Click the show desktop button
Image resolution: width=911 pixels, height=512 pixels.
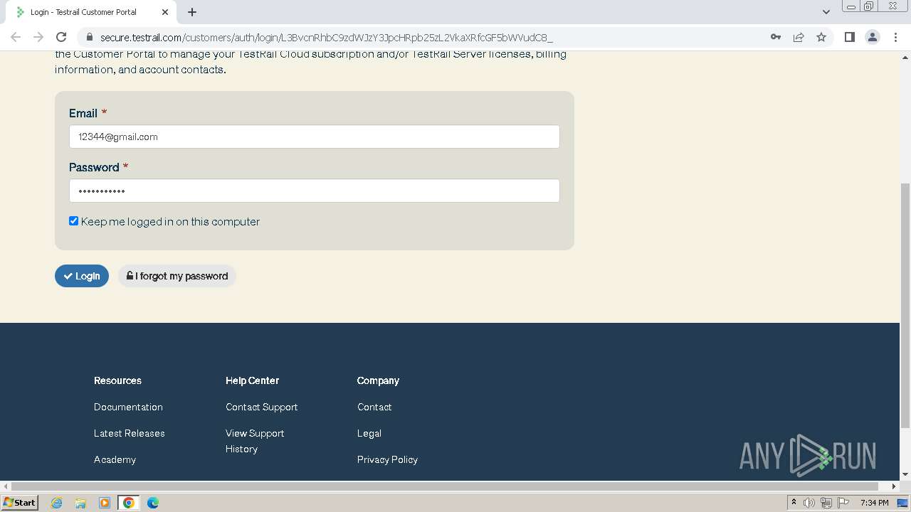[902, 503]
